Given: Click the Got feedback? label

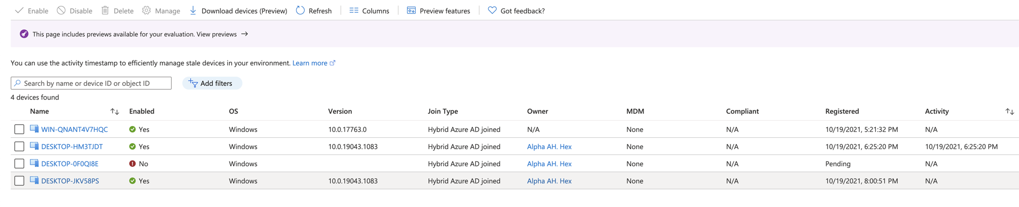Looking at the screenshot, I should (x=522, y=11).
